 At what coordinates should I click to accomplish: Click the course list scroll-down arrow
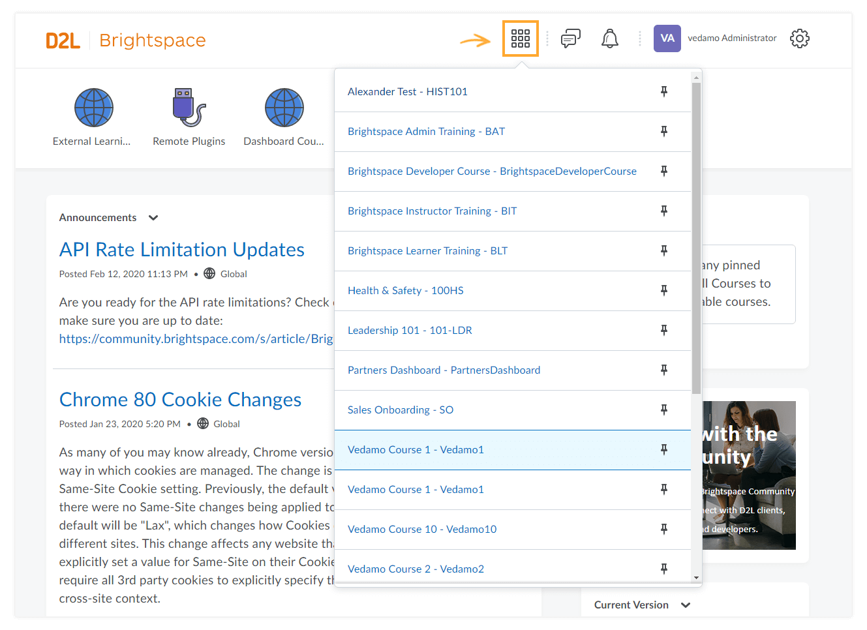click(x=696, y=577)
